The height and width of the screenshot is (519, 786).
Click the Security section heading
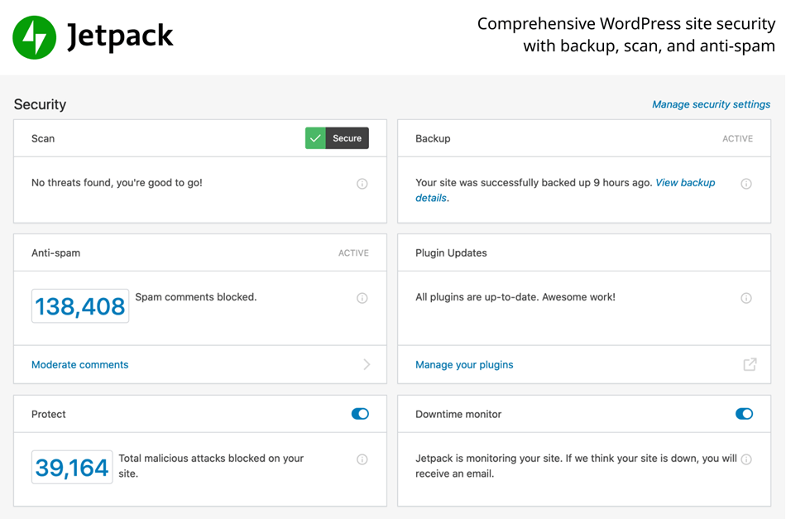coord(40,104)
